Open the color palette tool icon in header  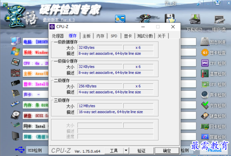(x=145, y=18)
